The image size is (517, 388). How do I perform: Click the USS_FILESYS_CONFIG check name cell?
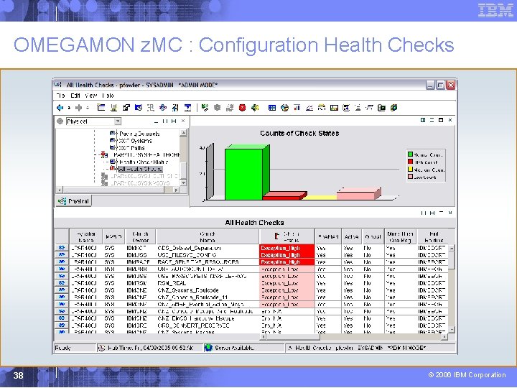pyautogui.click(x=208, y=254)
